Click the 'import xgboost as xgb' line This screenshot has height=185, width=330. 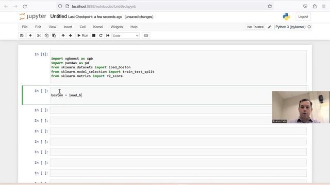(x=72, y=59)
